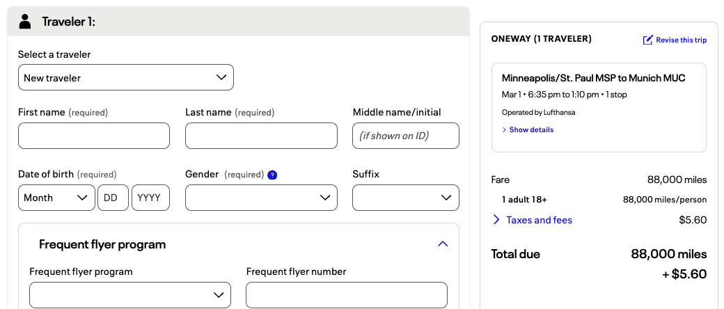724x309 pixels.
Task: Click the YYYY birth year field
Action: tap(150, 198)
